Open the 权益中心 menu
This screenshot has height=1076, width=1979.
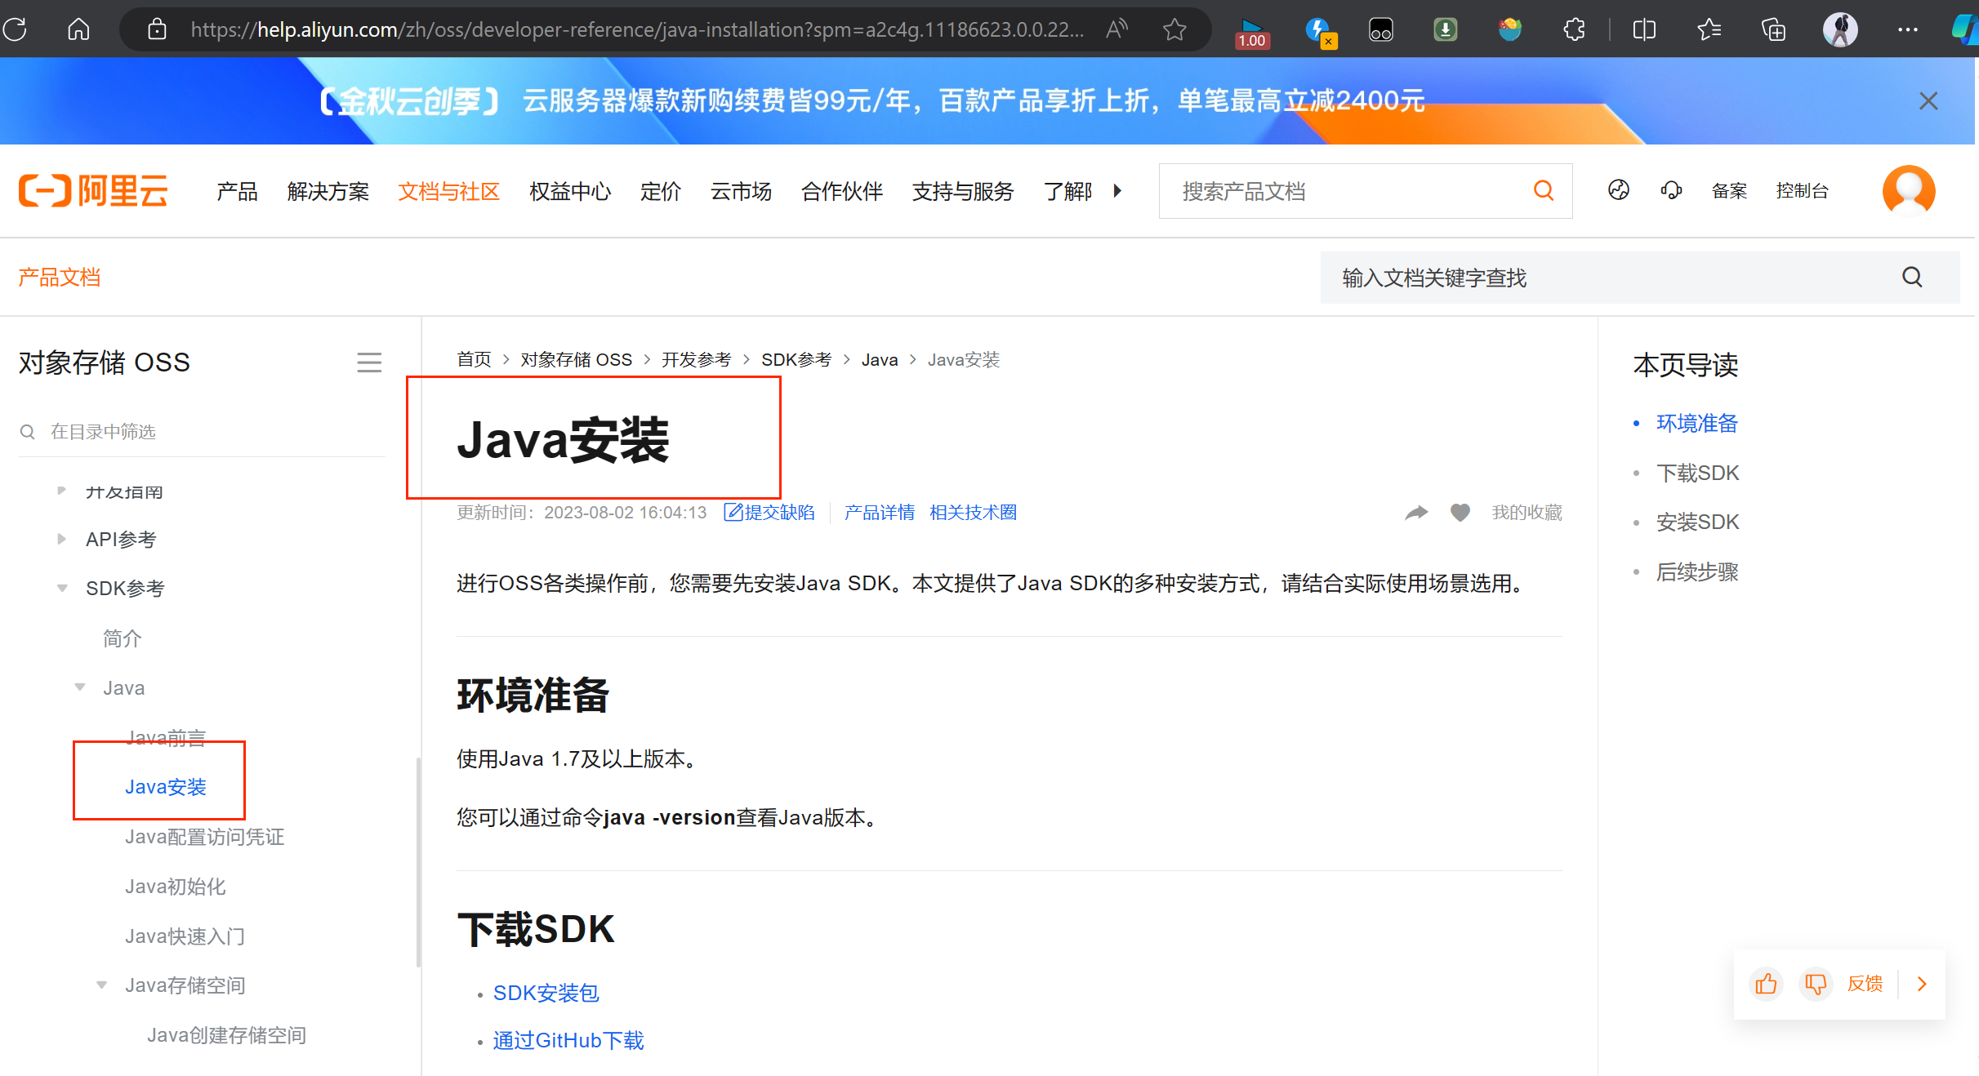click(570, 192)
